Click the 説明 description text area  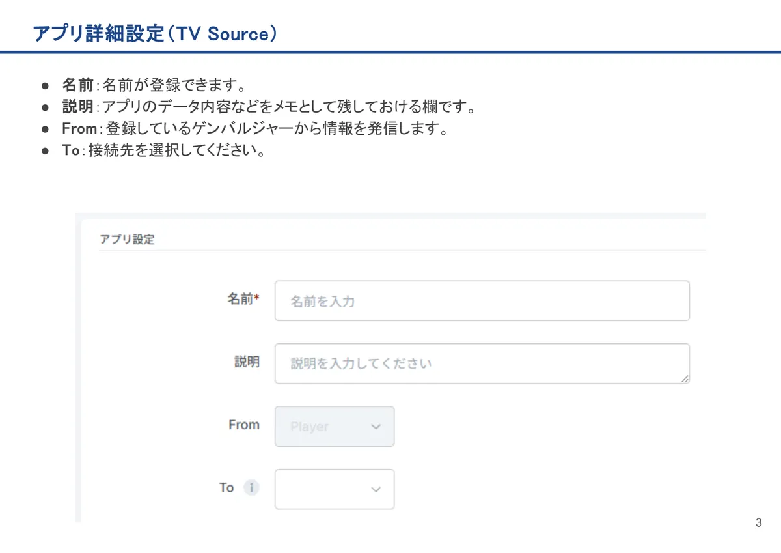pos(482,363)
